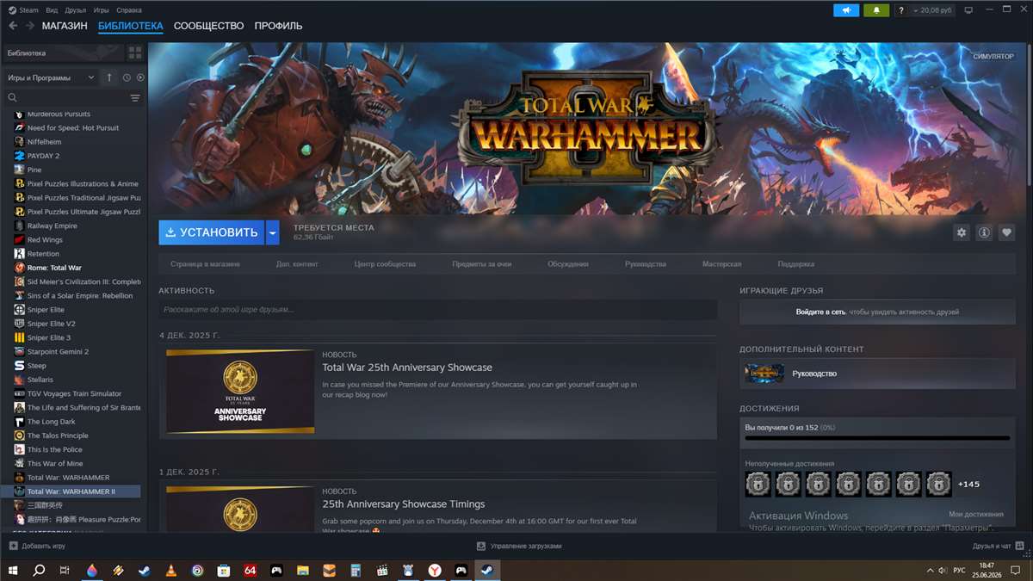Toggle recent-activity clock filter
Image resolution: width=1033 pixels, height=581 pixels.
click(127, 77)
